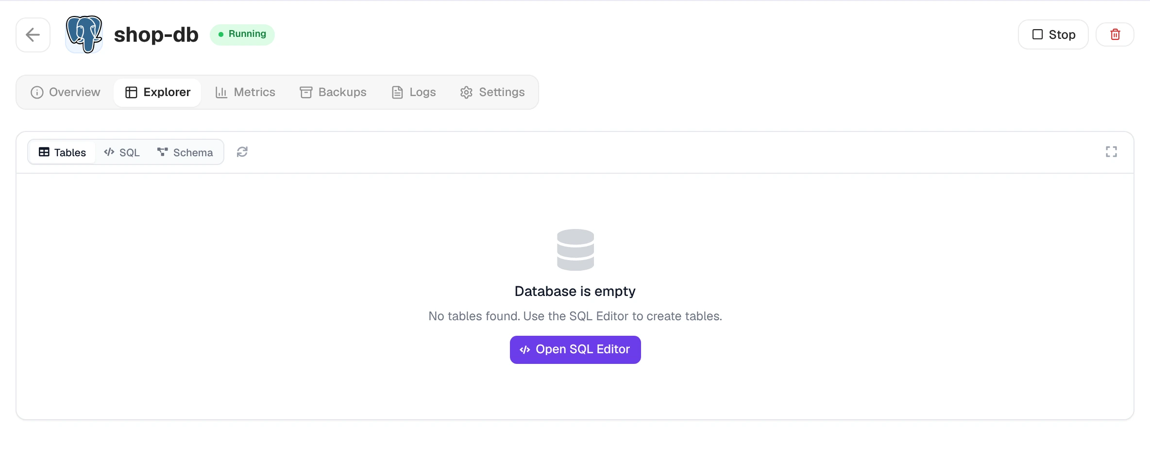Go to the Settings tab
Viewport: 1150px width, 459px height.
click(x=492, y=92)
